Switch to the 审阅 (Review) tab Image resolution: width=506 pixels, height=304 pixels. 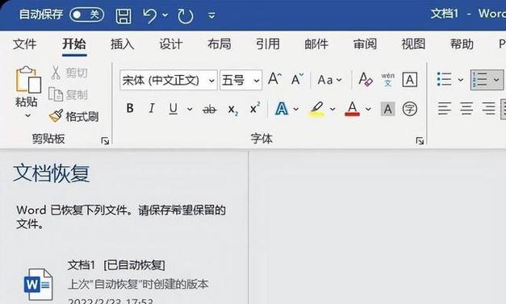click(x=365, y=44)
